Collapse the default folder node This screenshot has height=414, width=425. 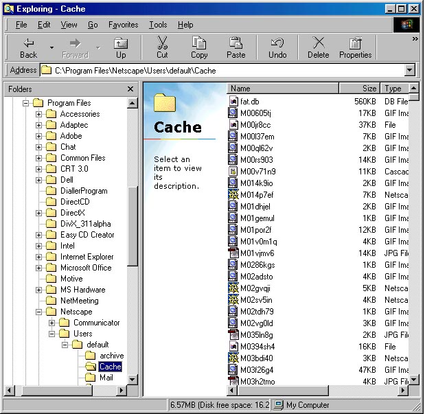pos(65,345)
